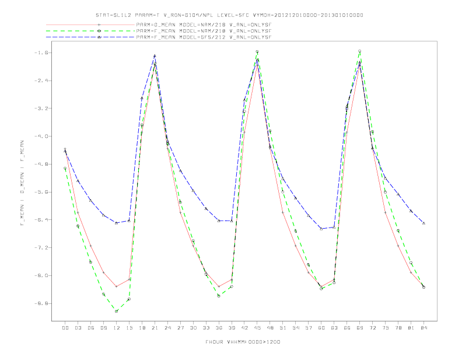Click the 24 forecast hour tick label
Viewport: 462px width, 357px height.
tap(167, 328)
